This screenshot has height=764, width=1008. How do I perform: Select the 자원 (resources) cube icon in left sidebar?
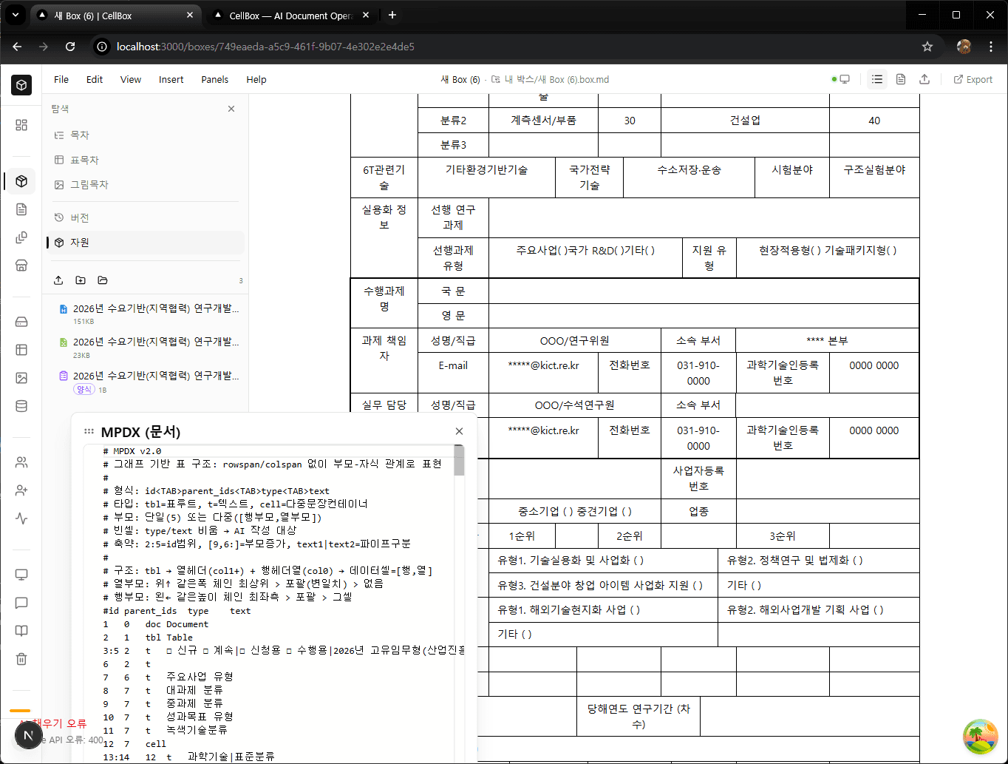[x=21, y=181]
